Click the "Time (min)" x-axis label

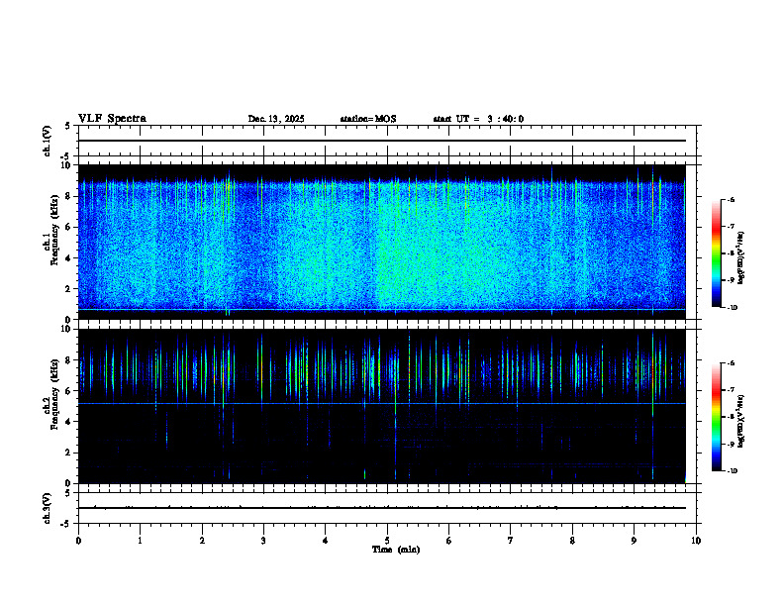(396, 550)
